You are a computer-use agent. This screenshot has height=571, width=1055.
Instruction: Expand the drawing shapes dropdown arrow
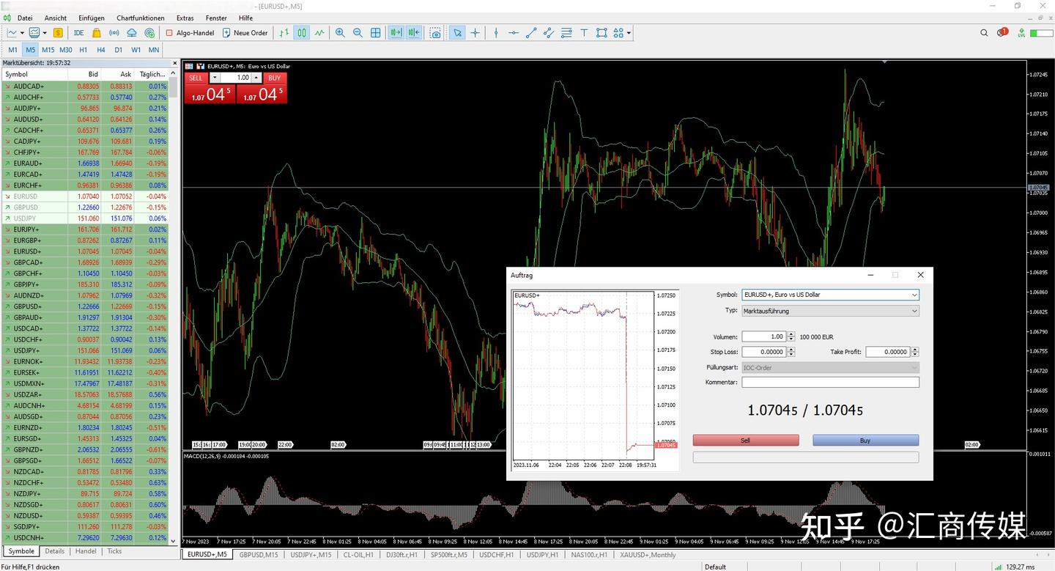tap(628, 32)
